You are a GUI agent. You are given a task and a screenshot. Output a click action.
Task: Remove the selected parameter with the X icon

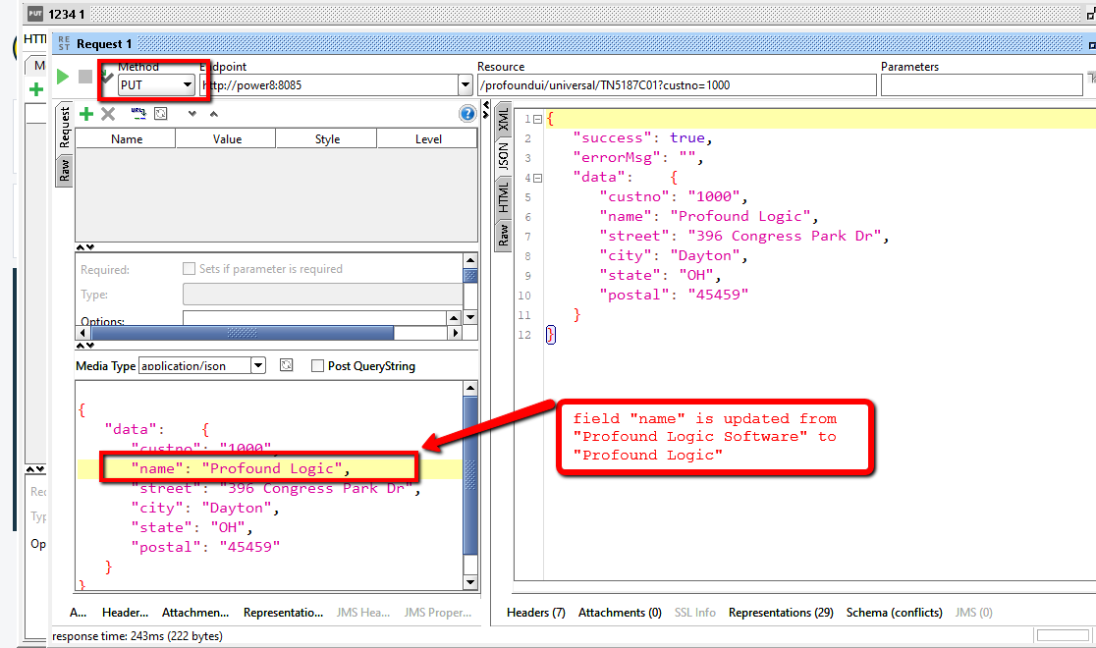coord(108,114)
